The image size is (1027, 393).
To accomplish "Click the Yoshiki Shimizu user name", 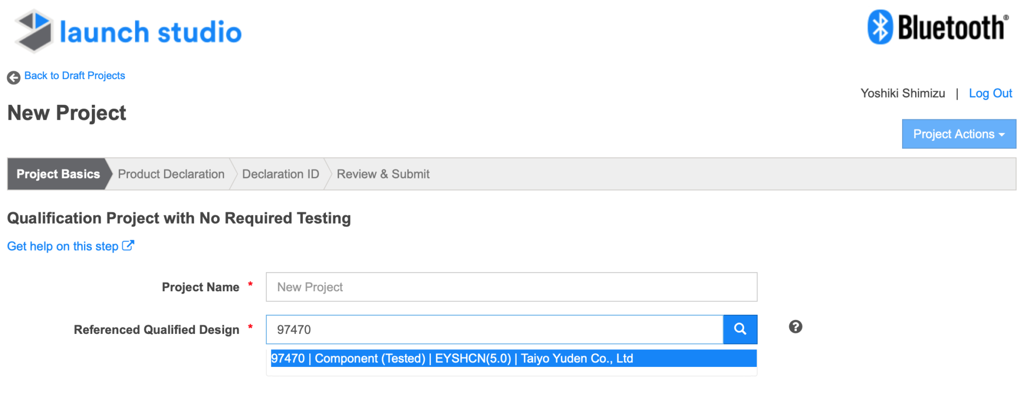I will pyautogui.click(x=903, y=93).
